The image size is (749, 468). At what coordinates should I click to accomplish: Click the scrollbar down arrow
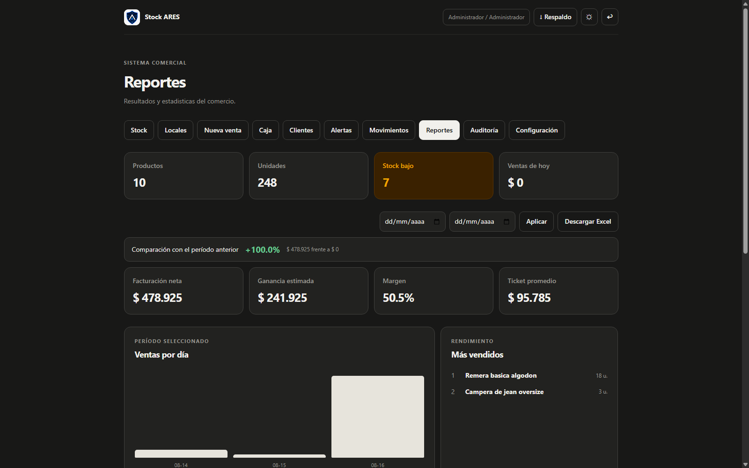tap(745, 464)
